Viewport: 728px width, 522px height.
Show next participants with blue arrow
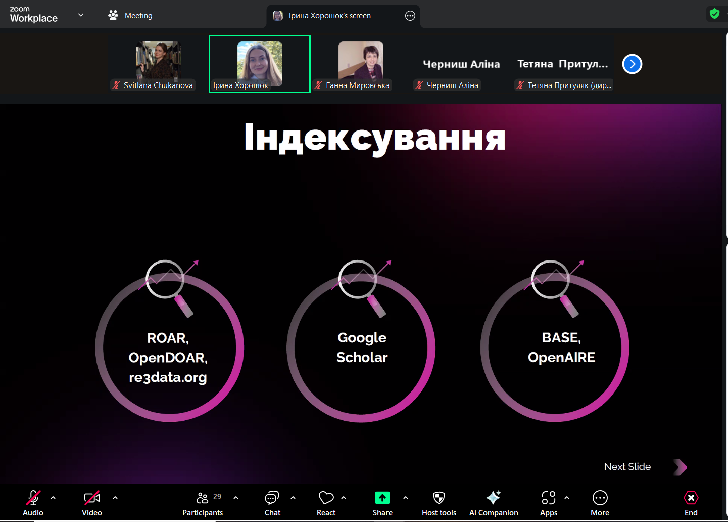click(x=632, y=64)
